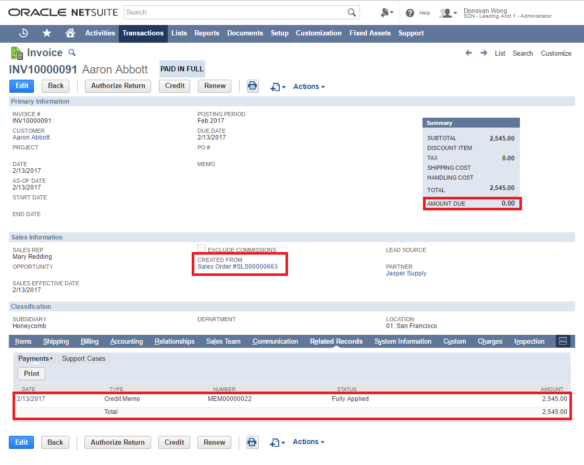Image resolution: width=584 pixels, height=465 pixels.
Task: Toggle the Exclude Commissions checkbox
Action: click(x=201, y=248)
